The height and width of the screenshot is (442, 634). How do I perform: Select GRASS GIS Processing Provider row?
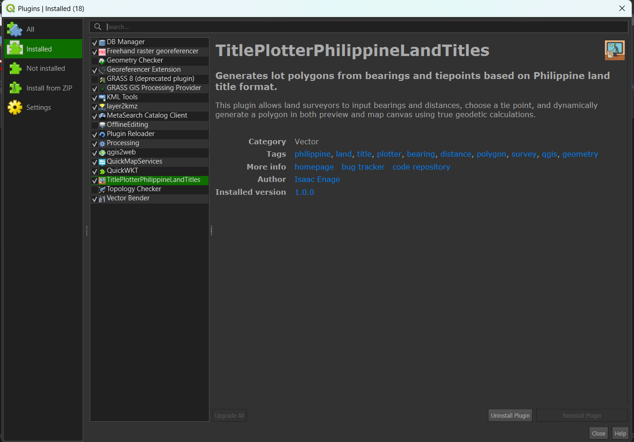coord(149,88)
